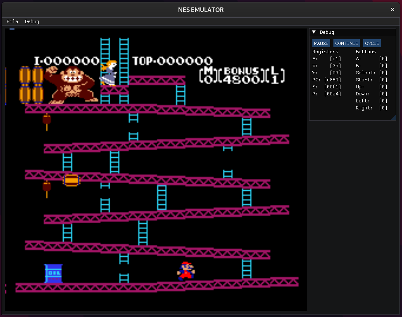
Task: Click the Right button state value
Action: click(x=383, y=108)
